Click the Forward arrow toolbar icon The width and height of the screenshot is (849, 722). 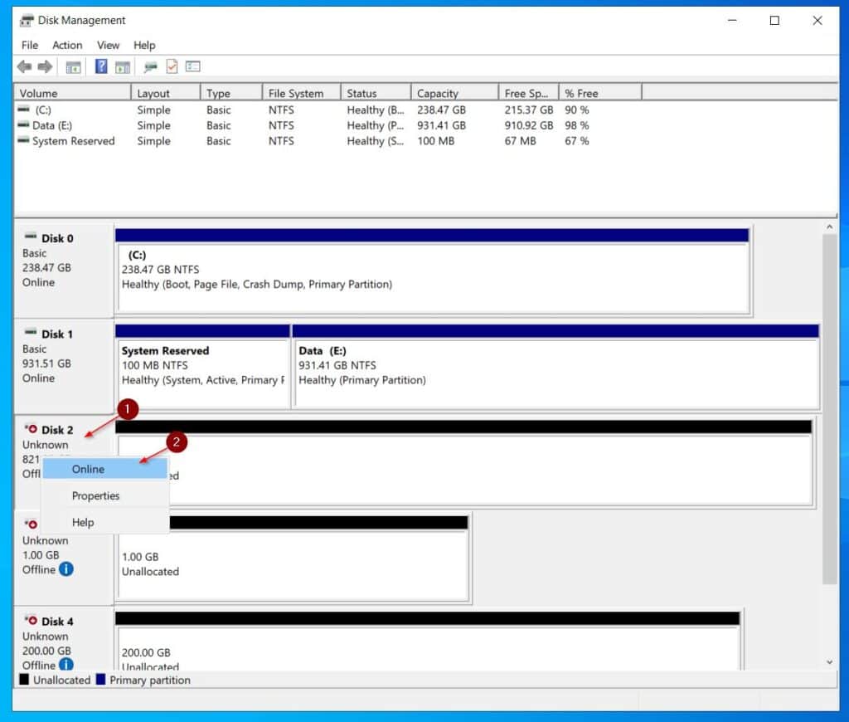tap(45, 66)
